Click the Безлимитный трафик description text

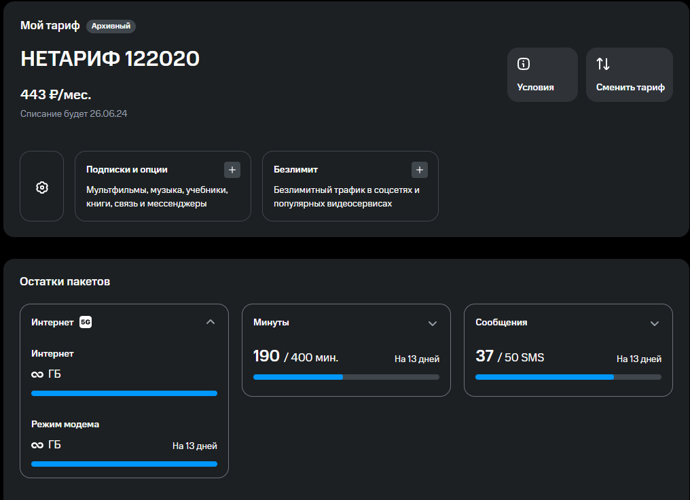click(x=346, y=196)
